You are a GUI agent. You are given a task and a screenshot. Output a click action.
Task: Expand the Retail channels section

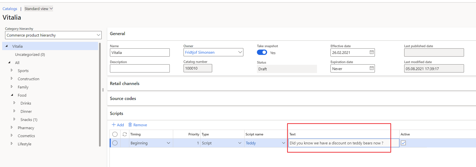(x=125, y=84)
